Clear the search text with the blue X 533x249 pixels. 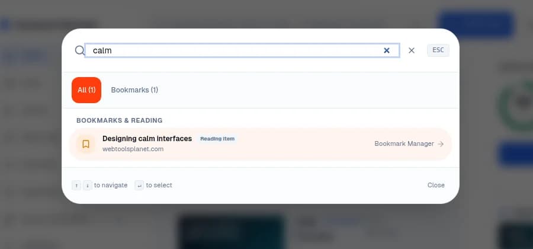pyautogui.click(x=387, y=50)
